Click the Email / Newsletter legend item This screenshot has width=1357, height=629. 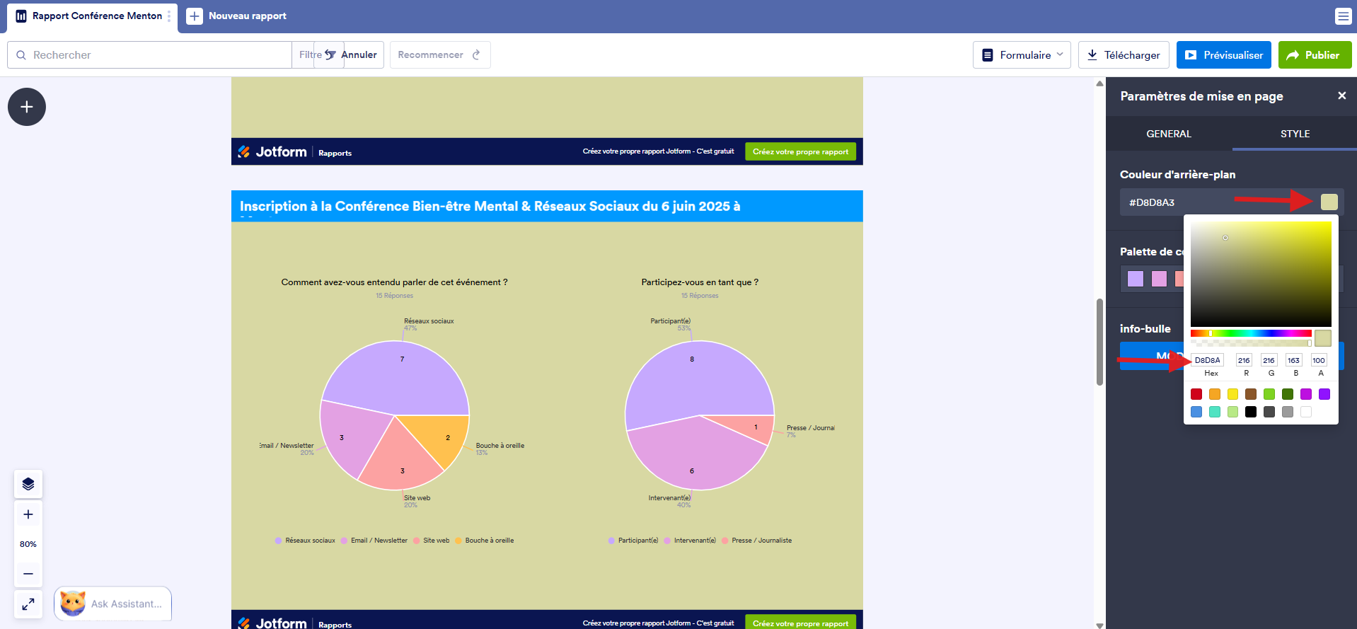(x=374, y=541)
